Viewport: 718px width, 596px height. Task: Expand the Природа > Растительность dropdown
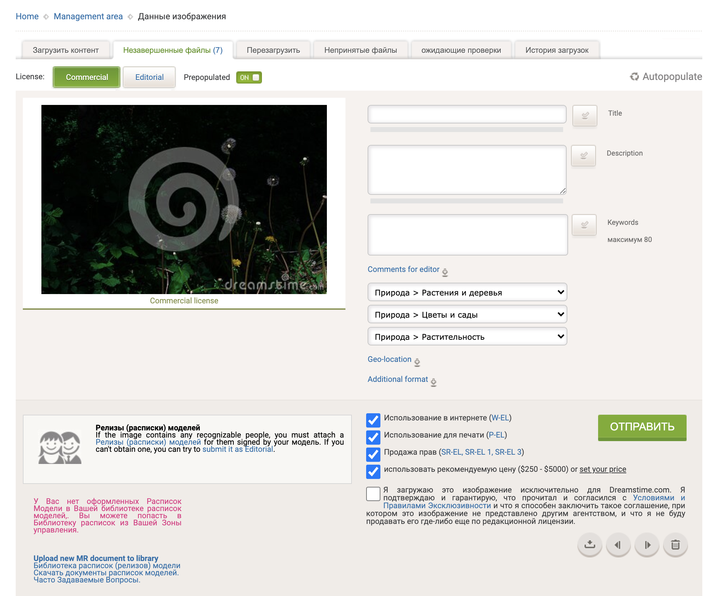(x=467, y=337)
